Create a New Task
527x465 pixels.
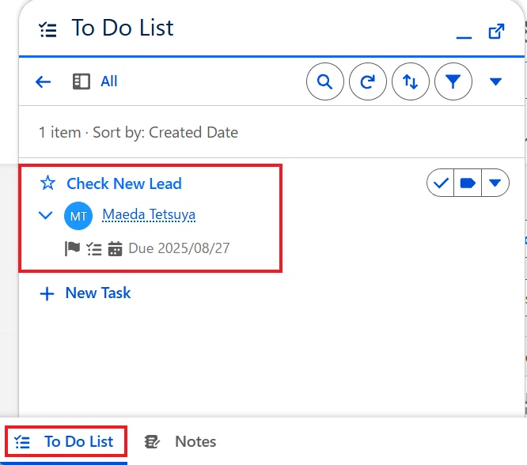pos(85,293)
